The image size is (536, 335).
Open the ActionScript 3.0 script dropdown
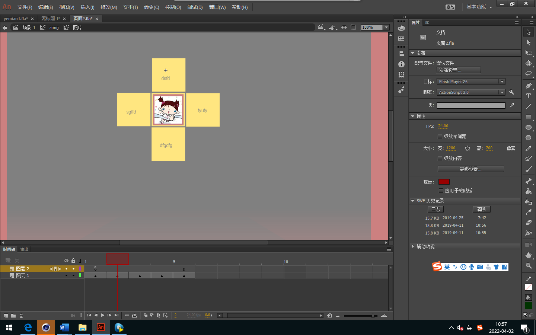coord(470,92)
